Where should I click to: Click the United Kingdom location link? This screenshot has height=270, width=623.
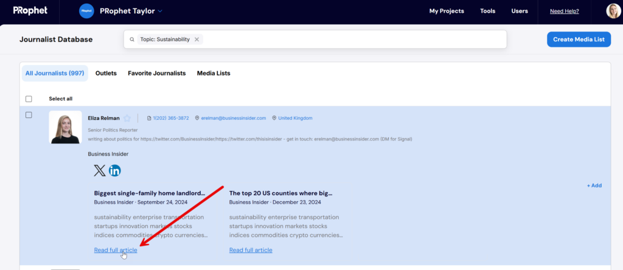[x=295, y=119]
